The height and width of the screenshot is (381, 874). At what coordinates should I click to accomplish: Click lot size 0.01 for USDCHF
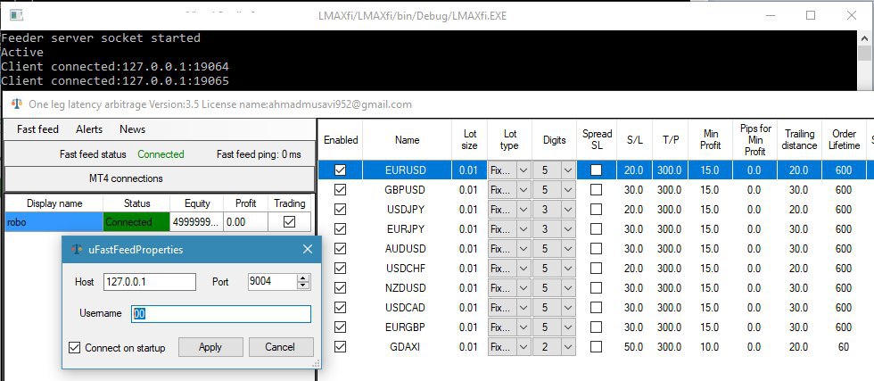(x=470, y=269)
